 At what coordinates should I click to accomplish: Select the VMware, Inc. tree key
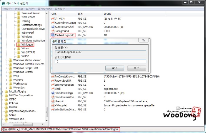click(16, 119)
